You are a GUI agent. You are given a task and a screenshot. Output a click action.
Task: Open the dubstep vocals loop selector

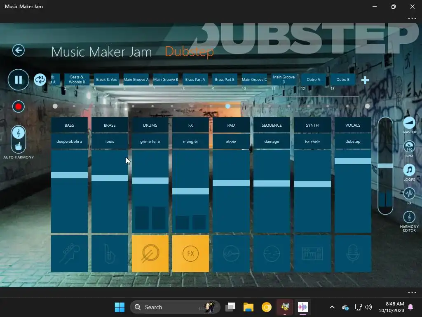coord(353,141)
